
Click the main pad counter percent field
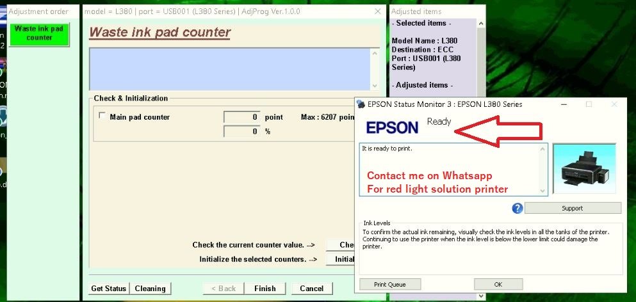(241, 131)
